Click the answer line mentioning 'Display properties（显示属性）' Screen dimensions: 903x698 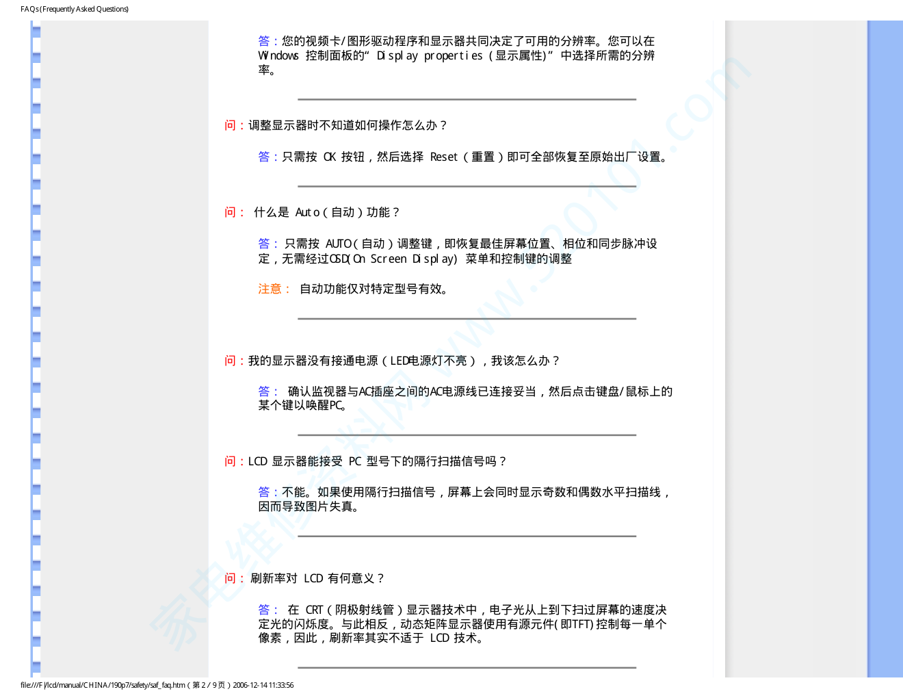[456, 55]
